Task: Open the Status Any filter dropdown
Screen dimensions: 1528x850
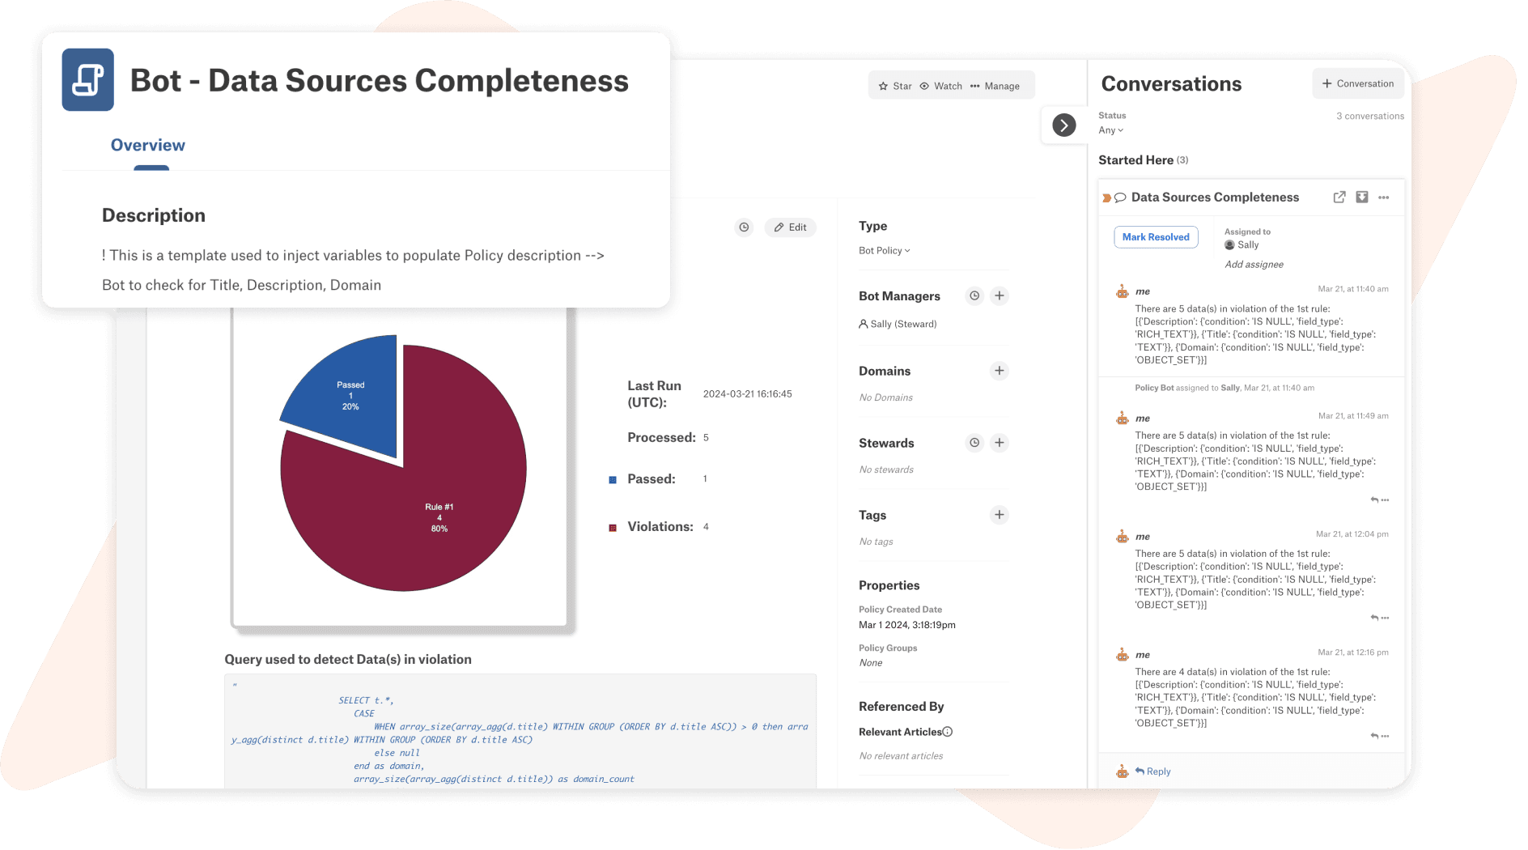Action: coord(1110,130)
